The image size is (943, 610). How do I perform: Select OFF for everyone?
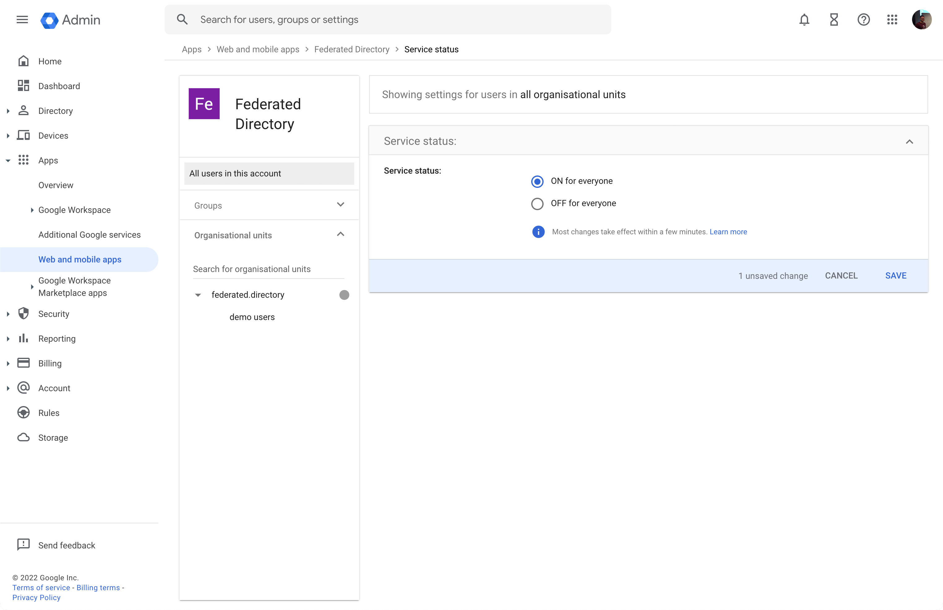[537, 203]
